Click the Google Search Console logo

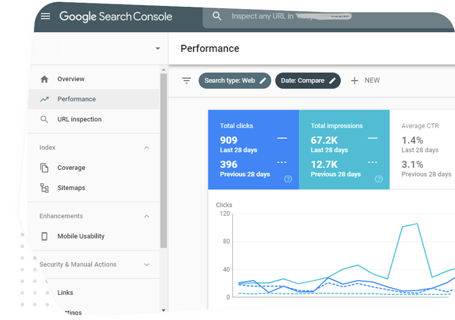pos(116,16)
